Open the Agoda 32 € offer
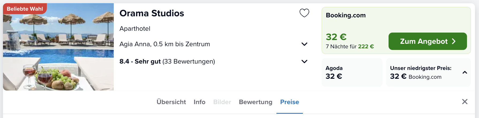The image size is (479, 118). coord(352,72)
